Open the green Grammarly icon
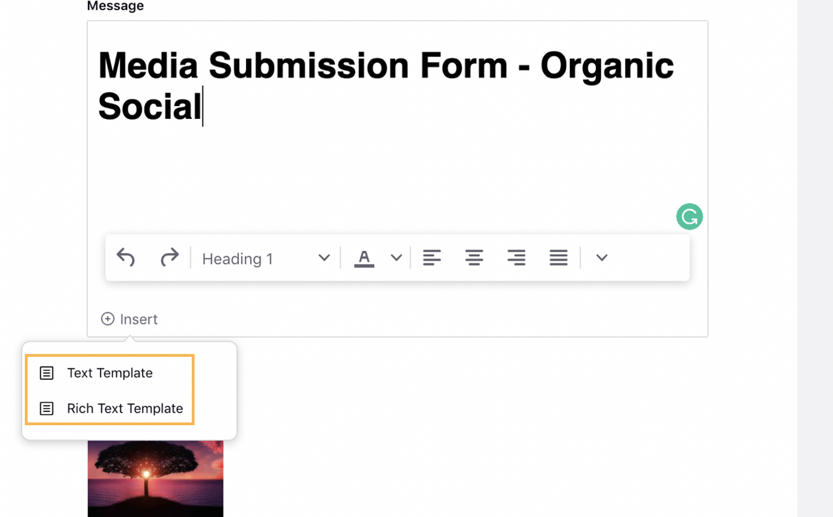Image resolution: width=833 pixels, height=517 pixels. [x=689, y=217]
